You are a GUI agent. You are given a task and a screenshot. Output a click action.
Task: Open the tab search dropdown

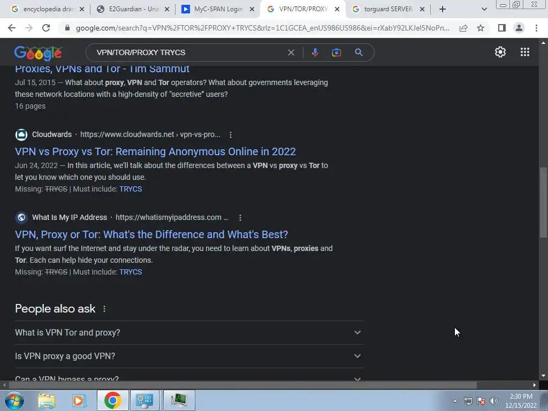pos(484,9)
